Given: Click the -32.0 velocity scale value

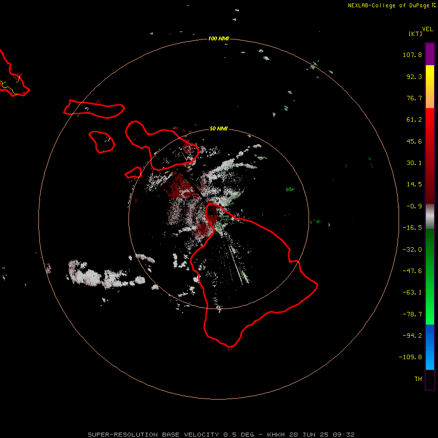Looking at the screenshot, I should point(412,250).
